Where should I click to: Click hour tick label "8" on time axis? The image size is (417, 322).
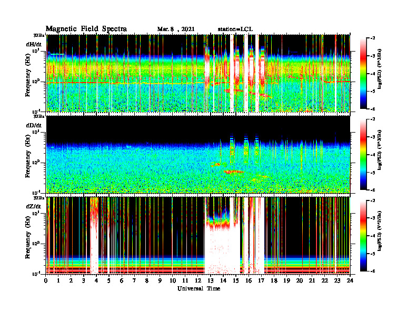point(147,280)
